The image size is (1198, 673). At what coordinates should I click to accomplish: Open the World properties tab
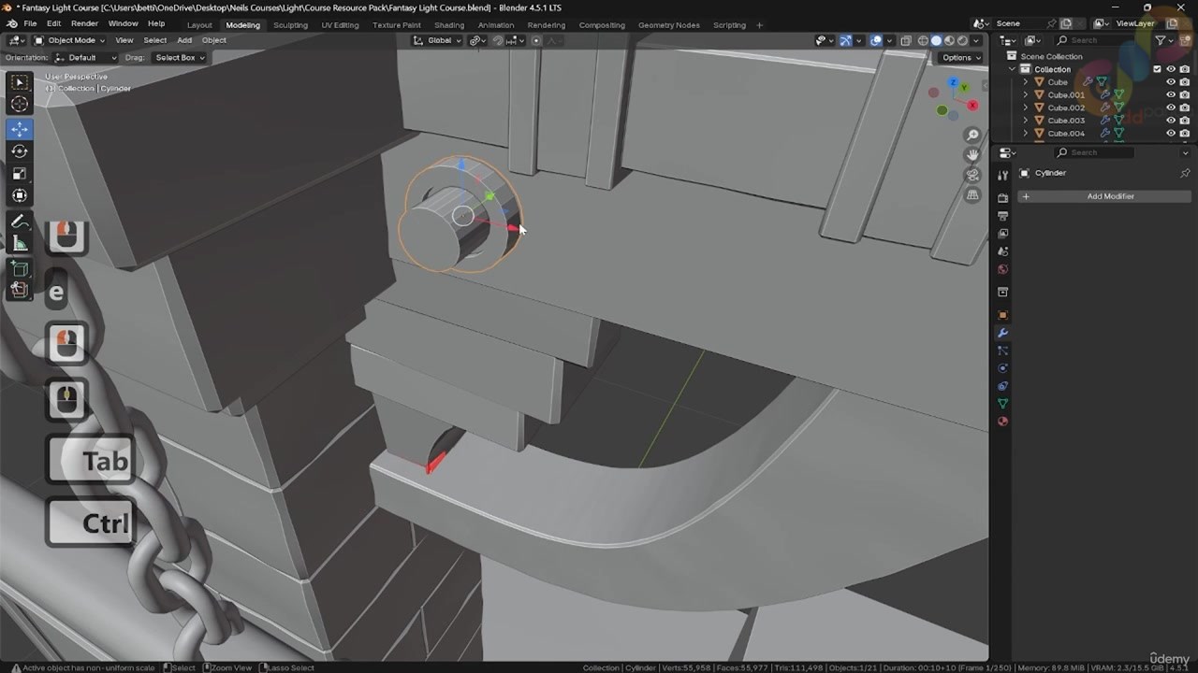[1002, 269]
